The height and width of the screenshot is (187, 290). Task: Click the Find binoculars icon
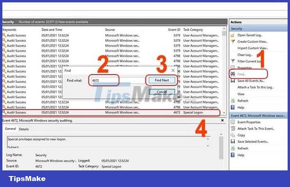point(232,74)
